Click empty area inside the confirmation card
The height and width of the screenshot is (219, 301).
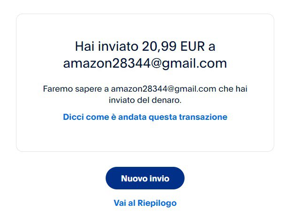pyautogui.click(x=145, y=136)
